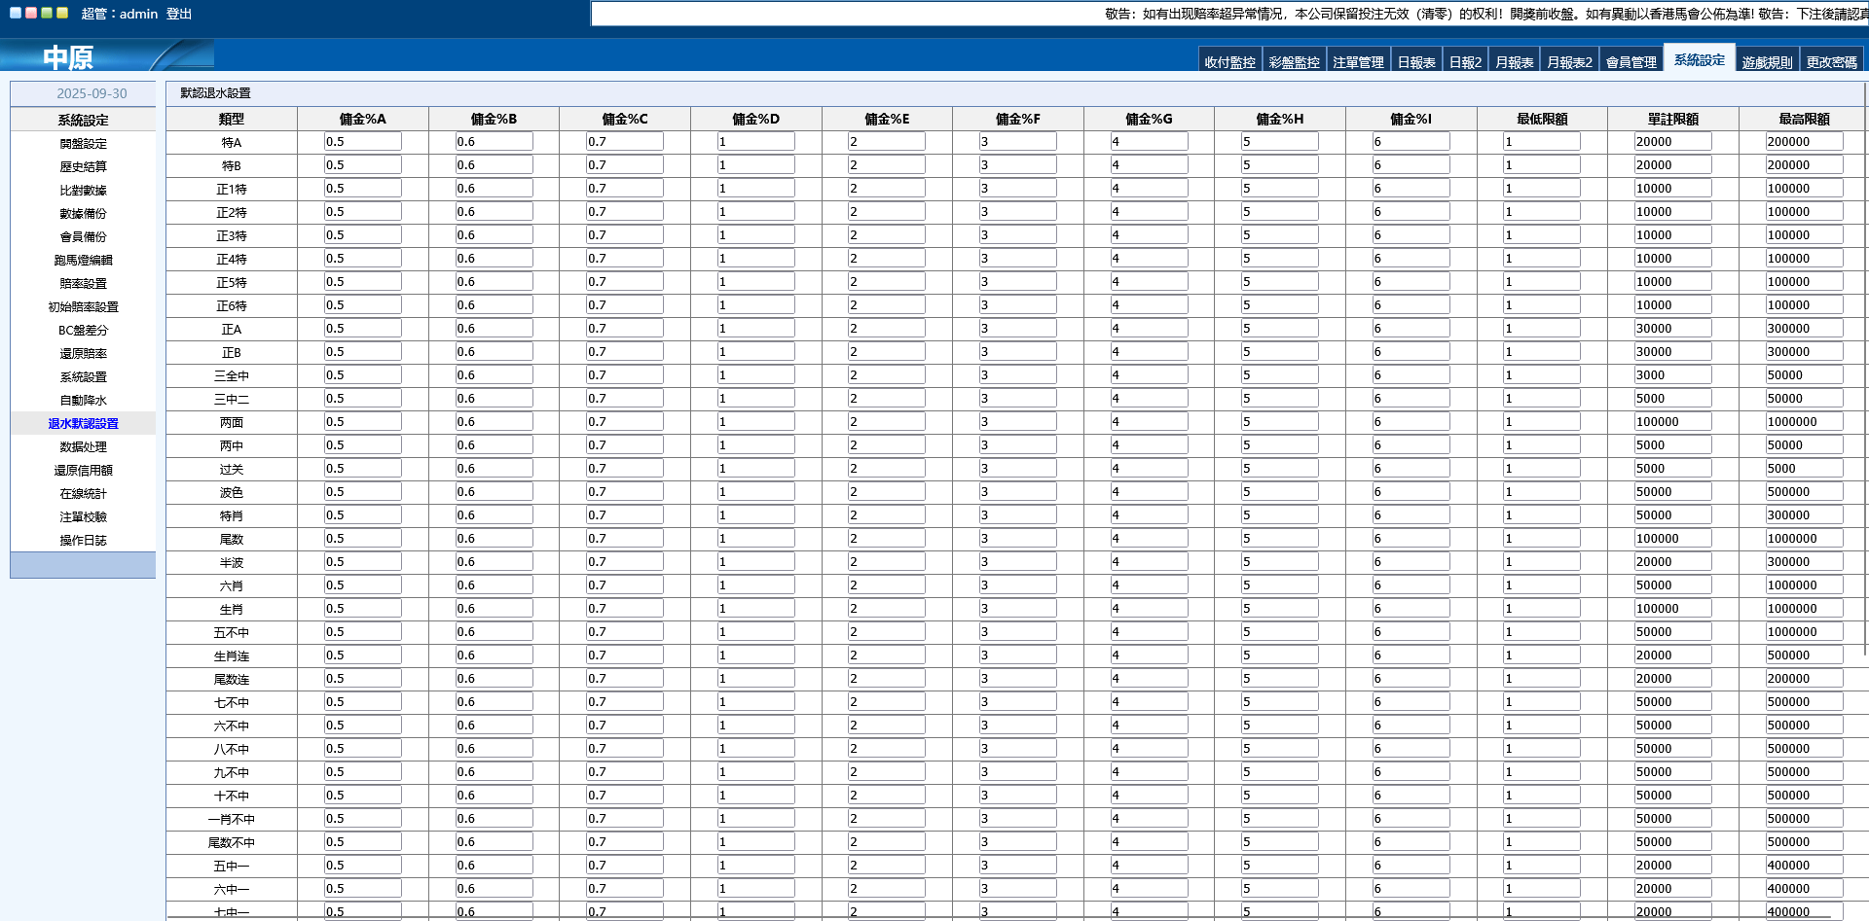Click 最低限額 input for 生肖 row
This screenshot has width=1869, height=921.
click(x=1541, y=609)
